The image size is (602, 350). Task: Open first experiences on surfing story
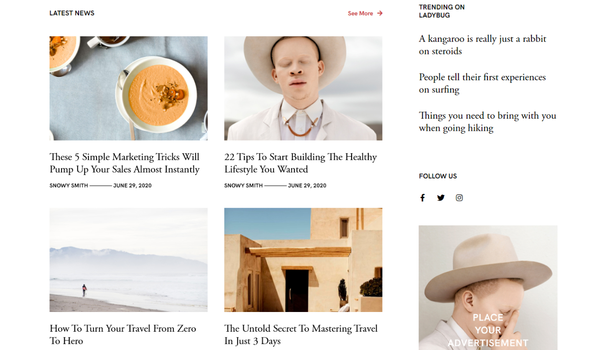point(482,84)
